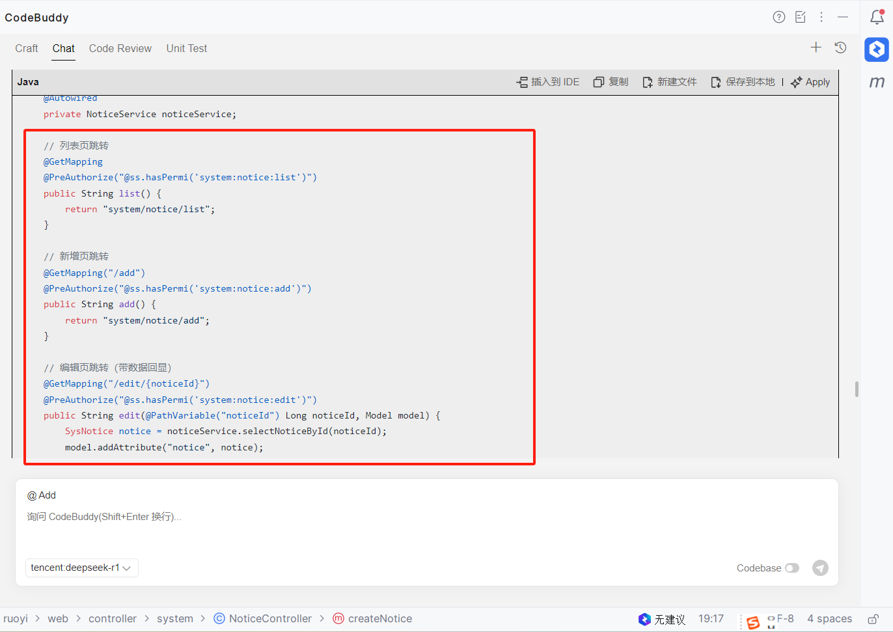893x632 pixels.
Task: Save code locally (保存到本地)
Action: pyautogui.click(x=743, y=82)
